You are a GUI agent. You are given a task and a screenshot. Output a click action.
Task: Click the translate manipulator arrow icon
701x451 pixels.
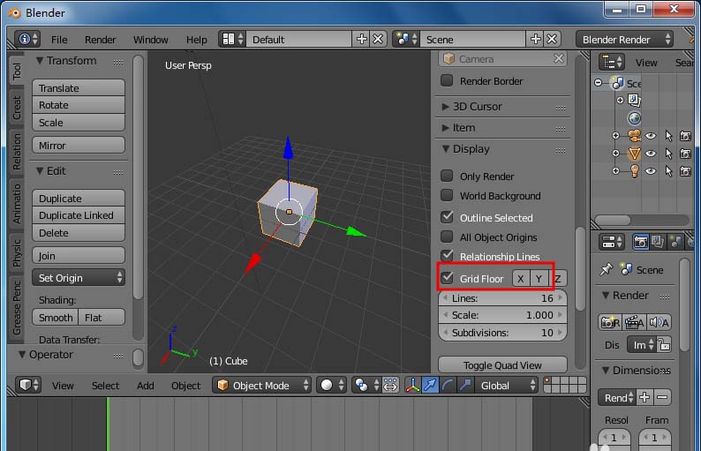[430, 386]
